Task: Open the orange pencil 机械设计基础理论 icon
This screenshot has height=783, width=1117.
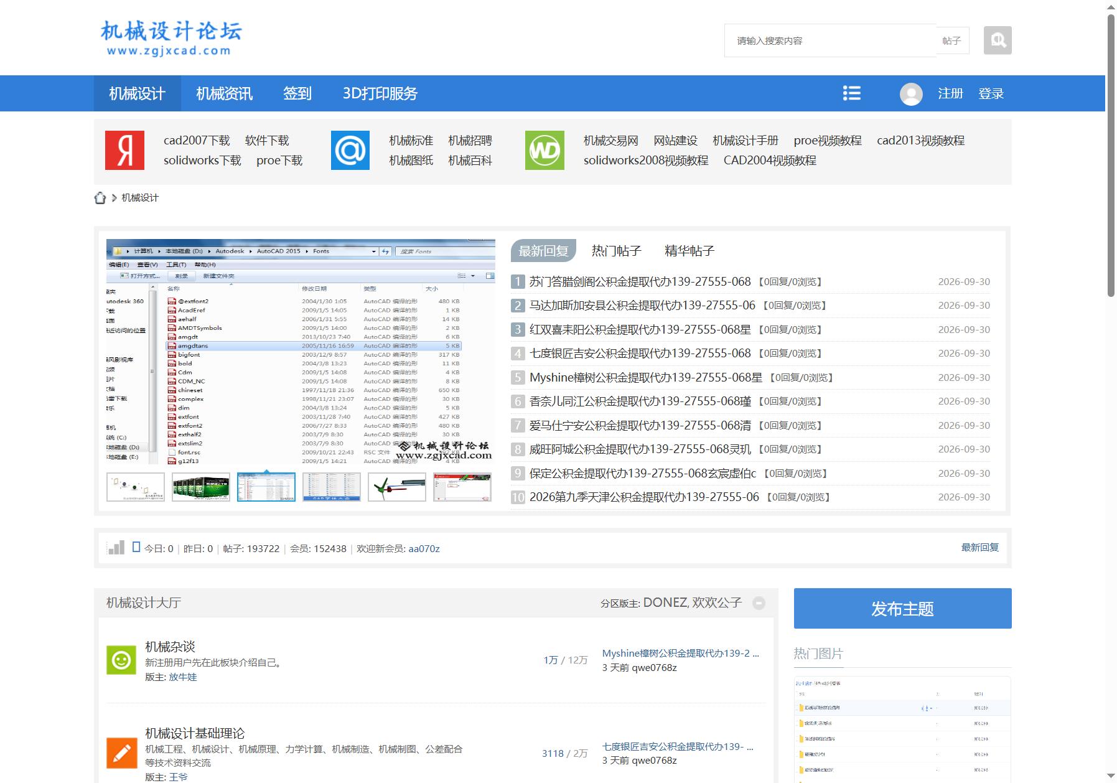Action: pos(121,753)
